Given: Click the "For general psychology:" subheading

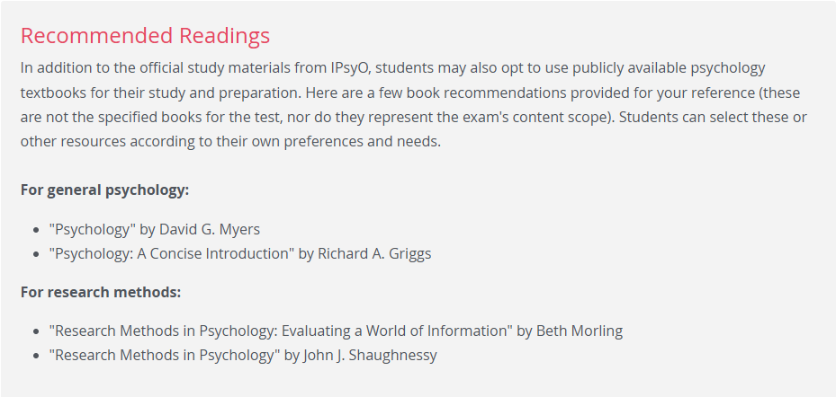Looking at the screenshot, I should (104, 190).
